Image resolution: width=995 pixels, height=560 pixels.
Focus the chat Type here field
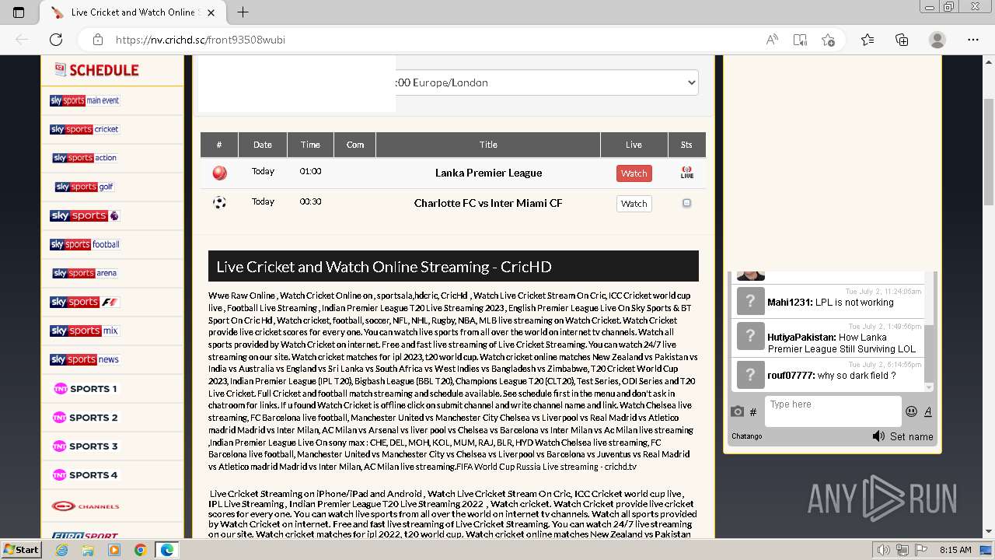(833, 411)
